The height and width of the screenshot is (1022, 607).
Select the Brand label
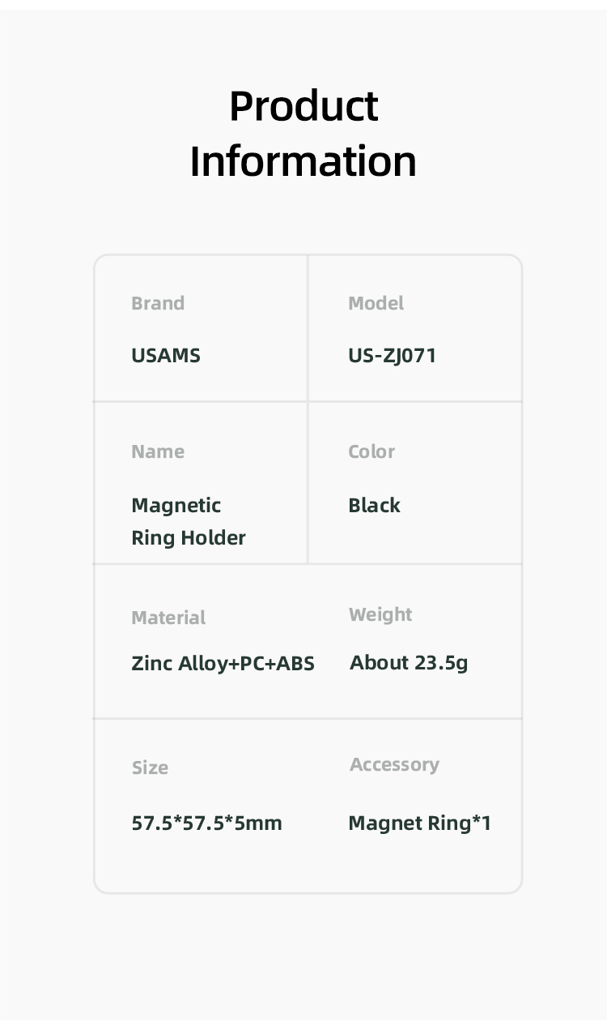158,303
